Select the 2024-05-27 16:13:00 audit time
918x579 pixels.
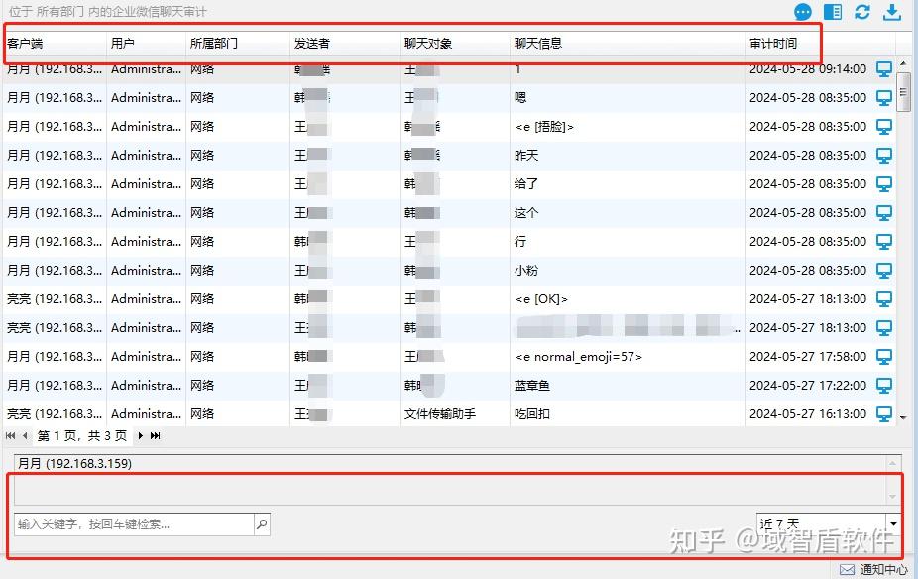[808, 413]
